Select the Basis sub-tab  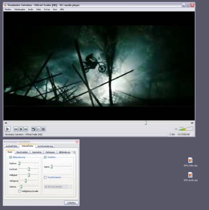click(x=10, y=152)
